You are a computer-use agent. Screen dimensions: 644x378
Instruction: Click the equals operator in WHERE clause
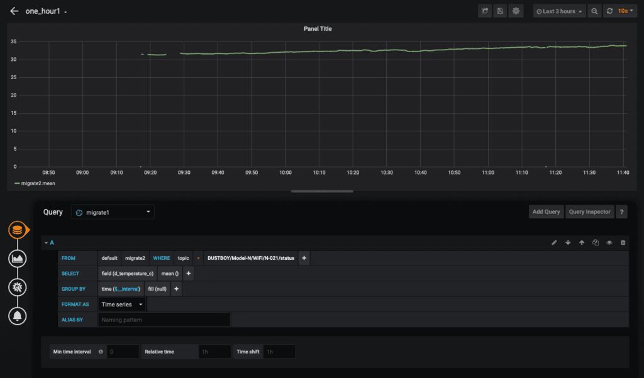(198, 258)
